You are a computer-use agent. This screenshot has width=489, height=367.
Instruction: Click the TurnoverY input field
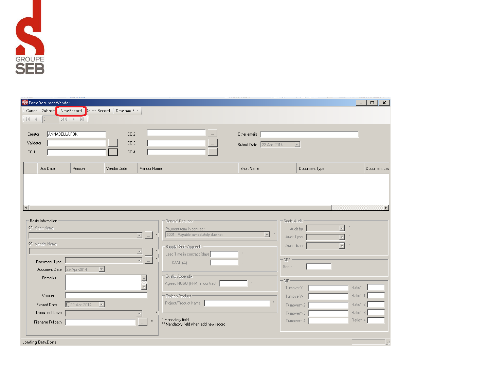coord(328,288)
